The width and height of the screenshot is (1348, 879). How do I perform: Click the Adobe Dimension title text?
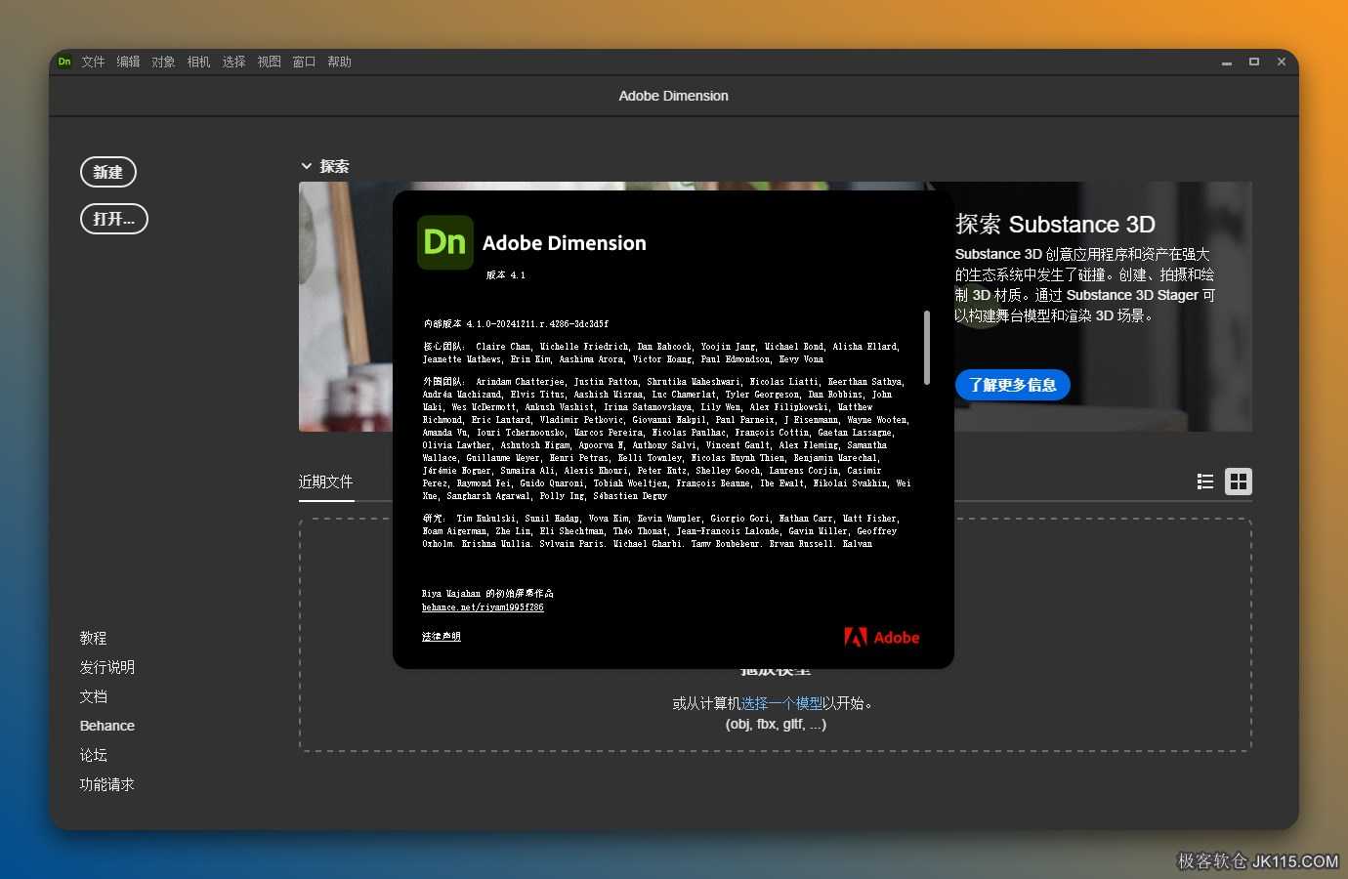coord(674,96)
